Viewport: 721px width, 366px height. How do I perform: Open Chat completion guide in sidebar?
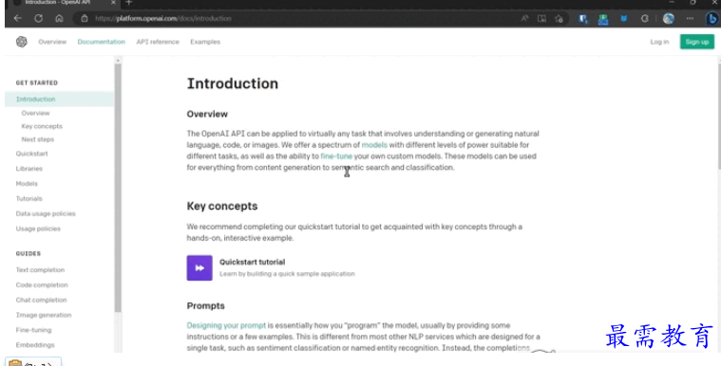(x=42, y=300)
